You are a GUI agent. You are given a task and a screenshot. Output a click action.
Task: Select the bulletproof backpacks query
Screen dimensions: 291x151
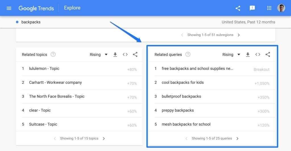[x=181, y=96]
